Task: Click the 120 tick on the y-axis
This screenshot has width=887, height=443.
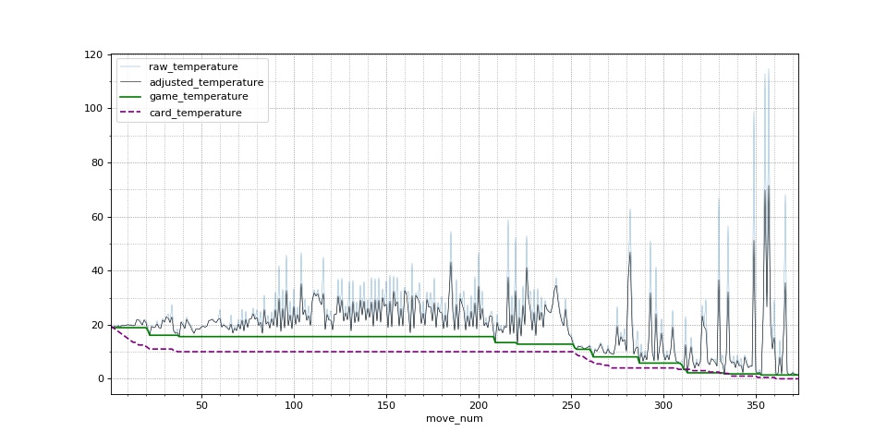Action: click(x=94, y=54)
